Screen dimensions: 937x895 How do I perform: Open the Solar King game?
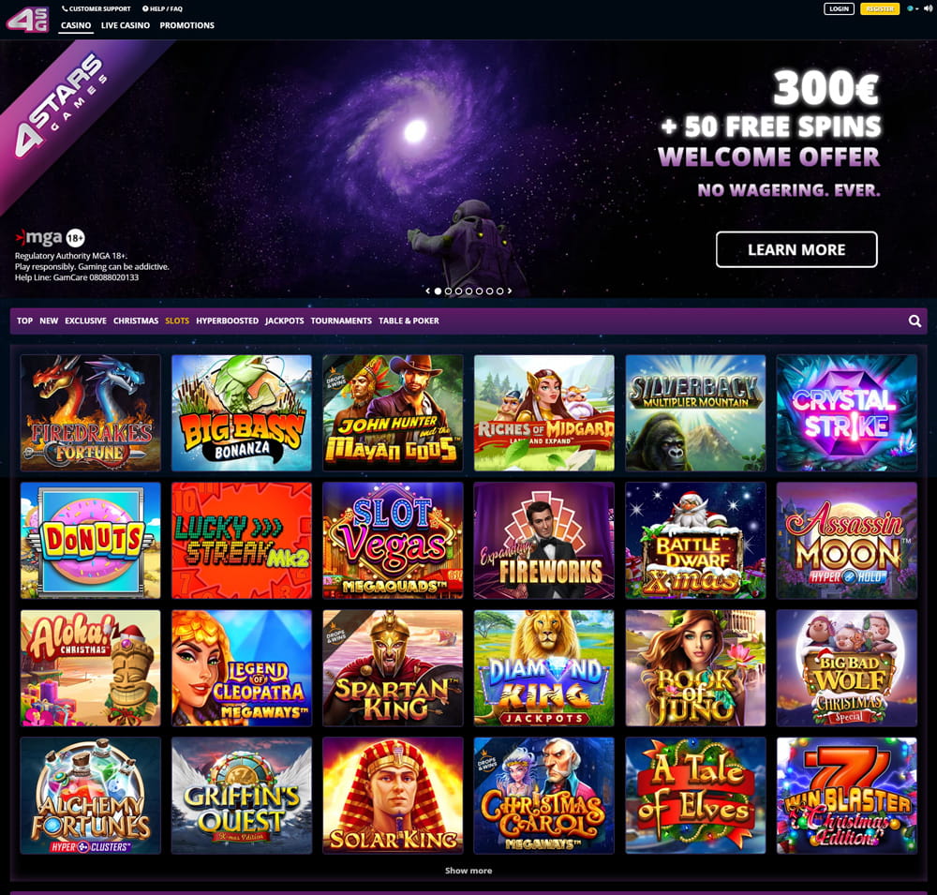(393, 795)
